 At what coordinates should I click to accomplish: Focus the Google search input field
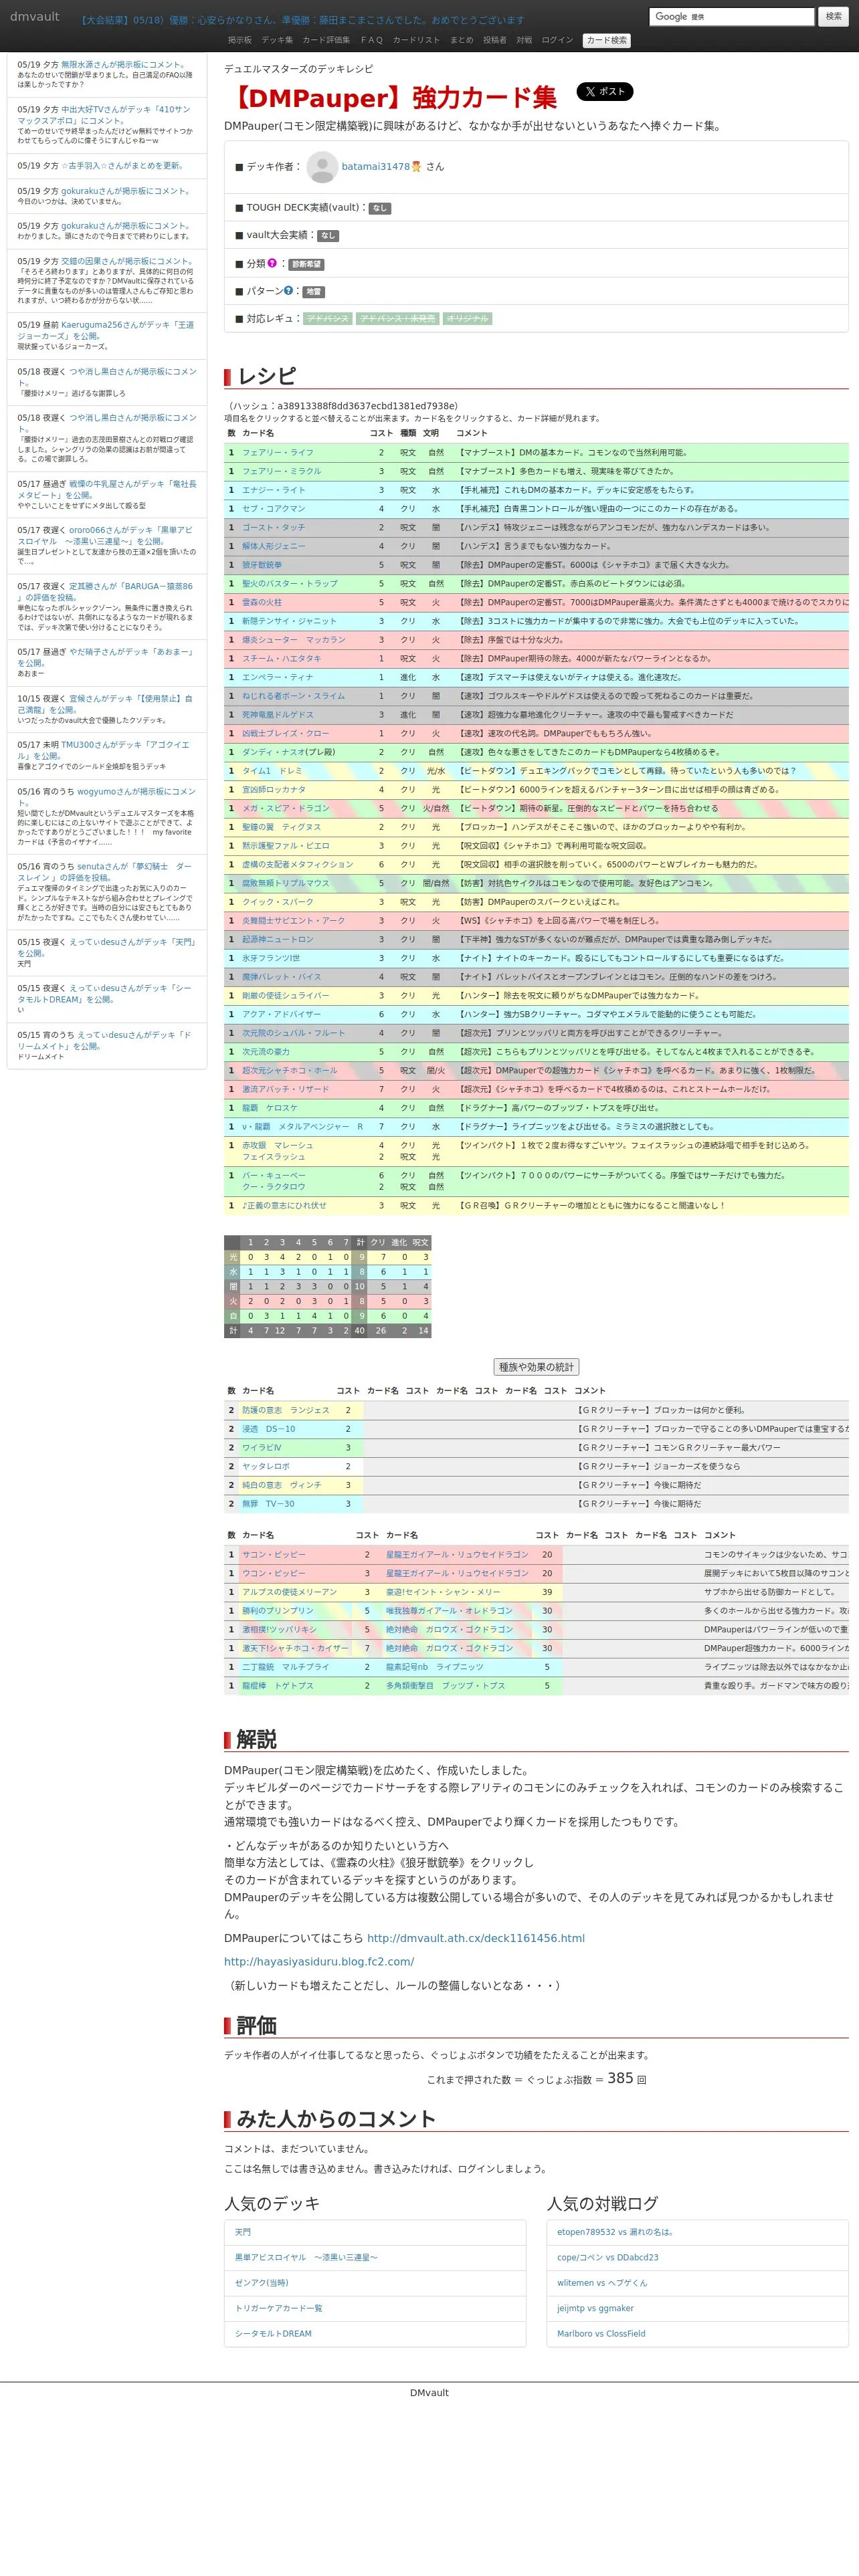[x=732, y=16]
